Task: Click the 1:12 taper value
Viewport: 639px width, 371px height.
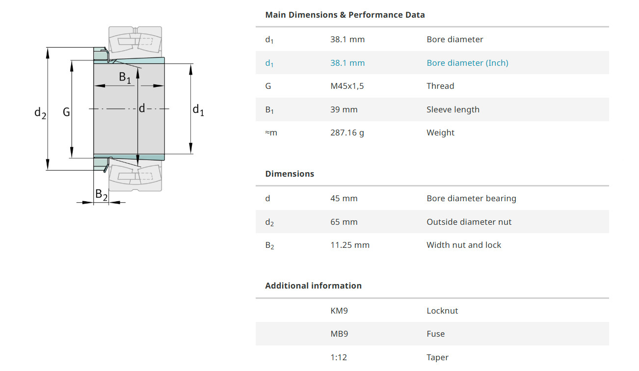Action: (x=339, y=357)
